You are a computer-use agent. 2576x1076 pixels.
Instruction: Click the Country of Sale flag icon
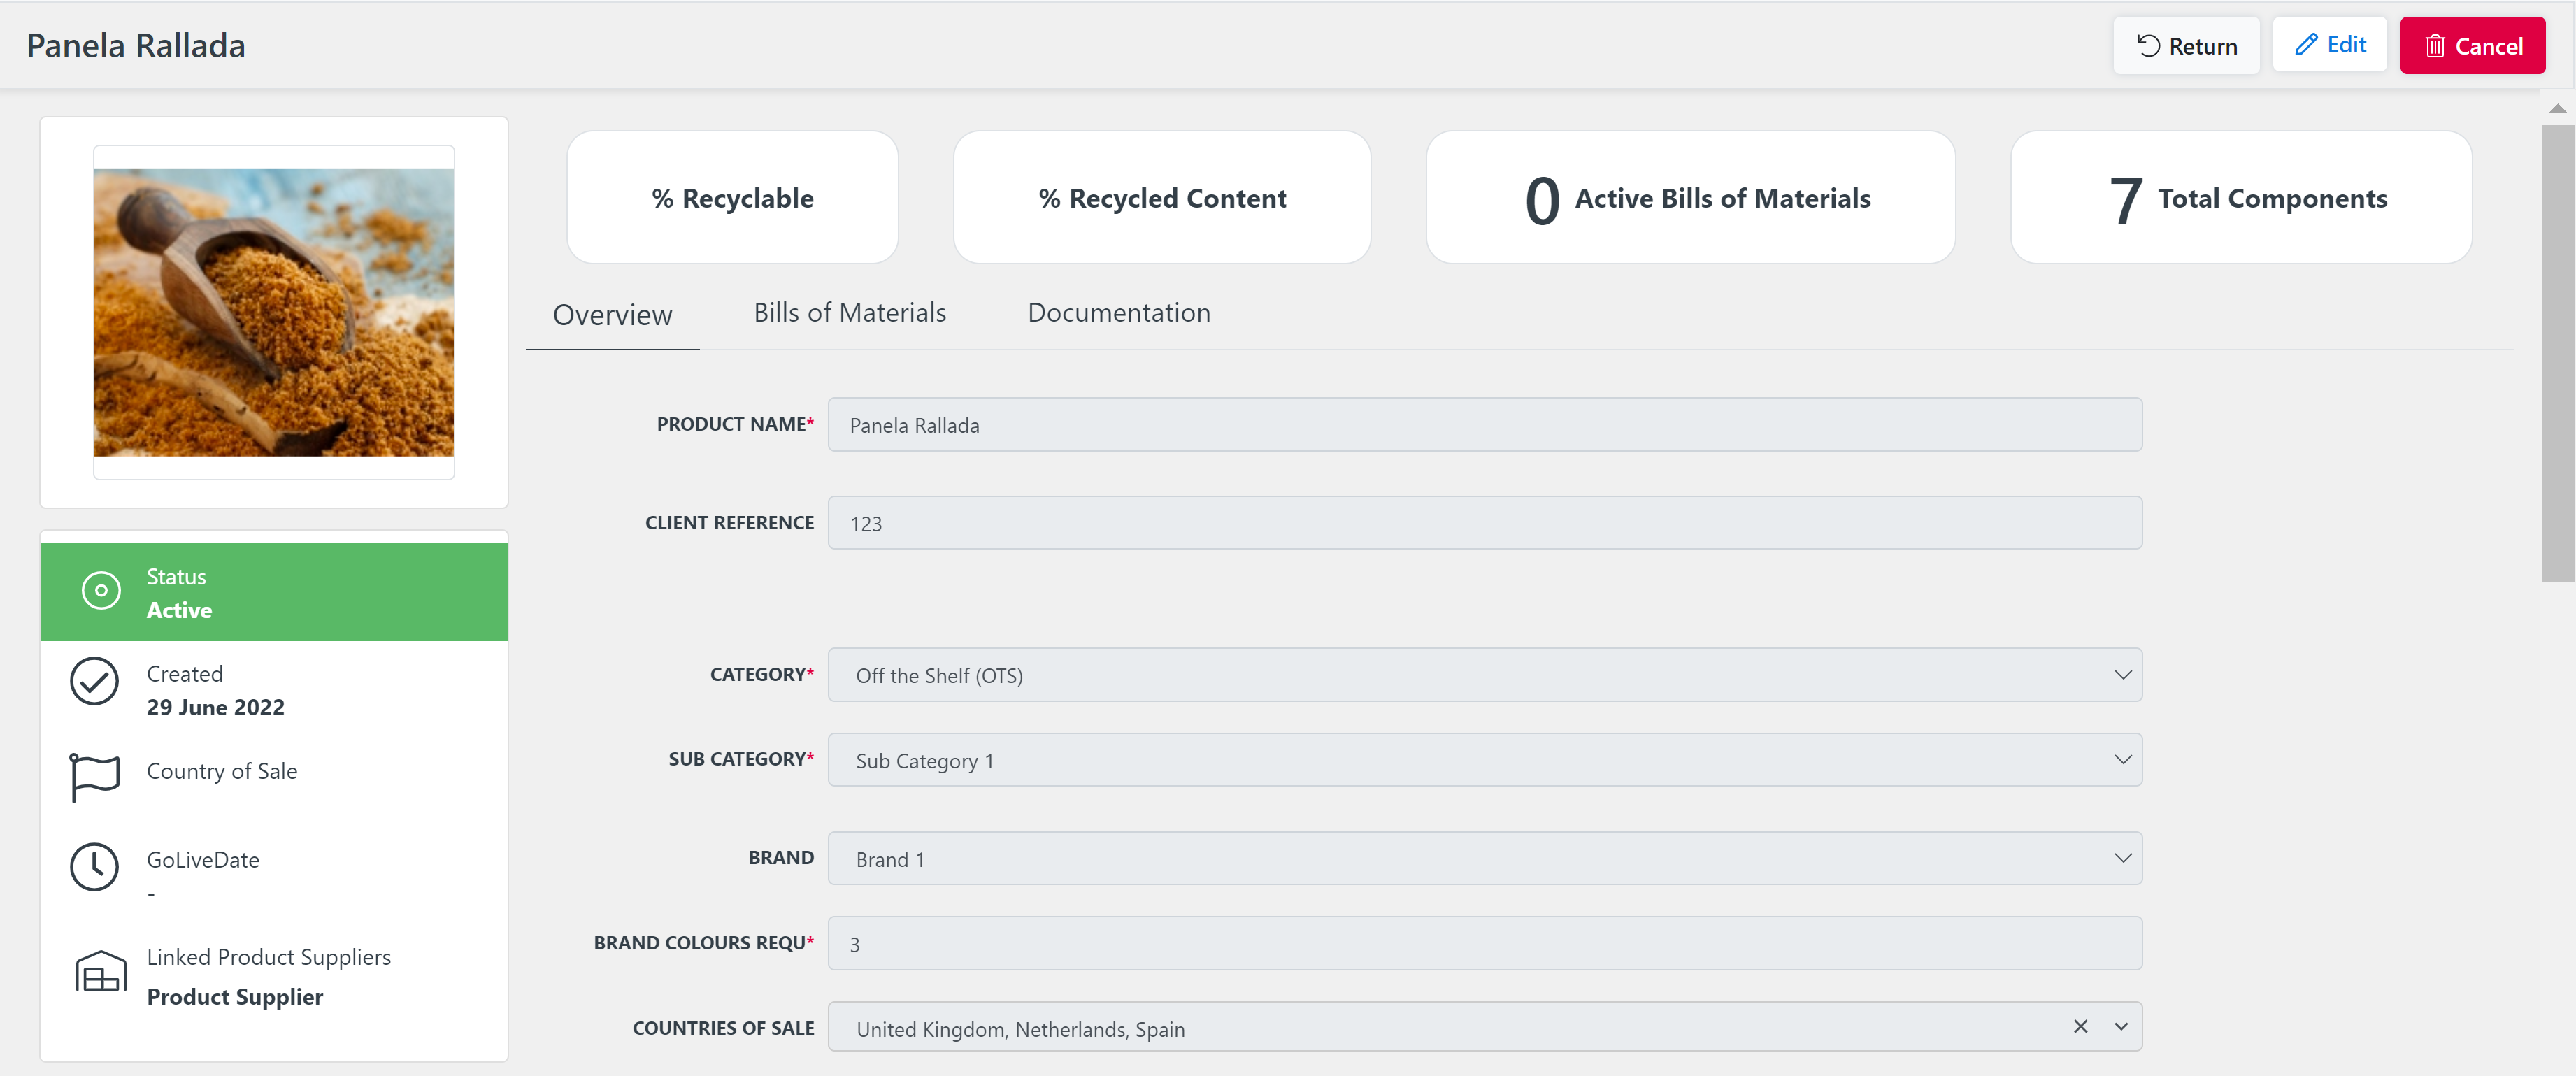[x=94, y=777]
